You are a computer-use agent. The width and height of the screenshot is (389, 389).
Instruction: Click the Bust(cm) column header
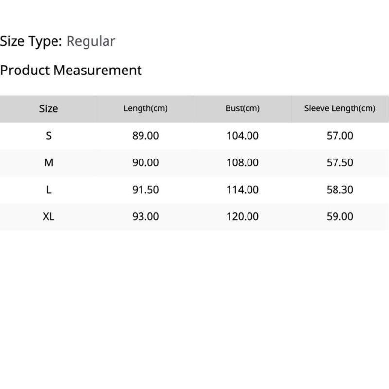(x=242, y=108)
